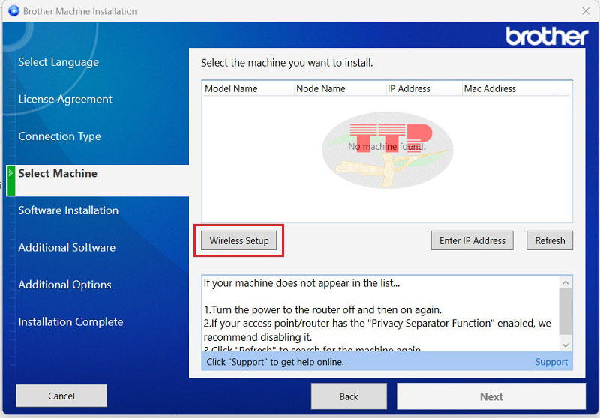Select the Select Language step
This screenshot has width=600, height=418.
tap(58, 62)
